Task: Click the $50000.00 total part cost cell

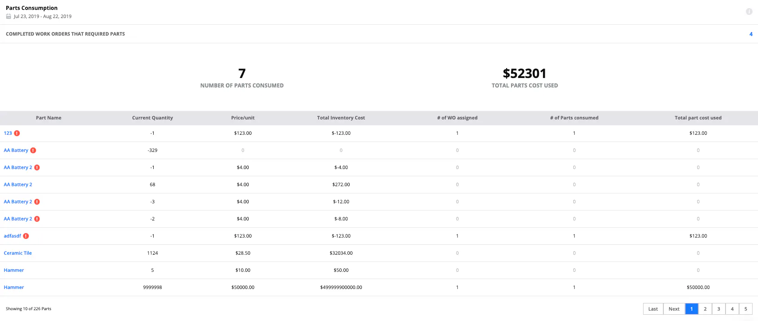Action: click(698, 287)
